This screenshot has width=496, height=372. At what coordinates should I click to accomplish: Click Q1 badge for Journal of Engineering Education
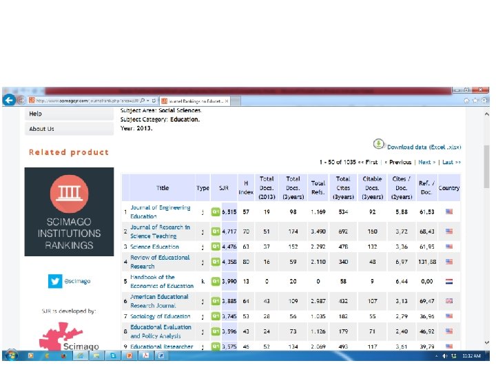(216, 212)
